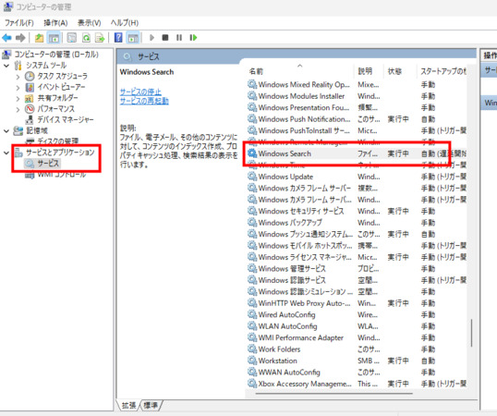Select コンピューターの管理 (ローカル) root node

pyautogui.click(x=56, y=55)
